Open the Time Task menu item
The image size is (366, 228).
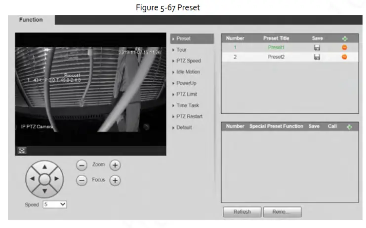(188, 105)
